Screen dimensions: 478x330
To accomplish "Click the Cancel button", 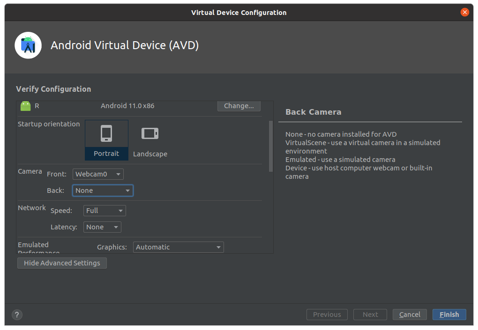I will (x=410, y=315).
